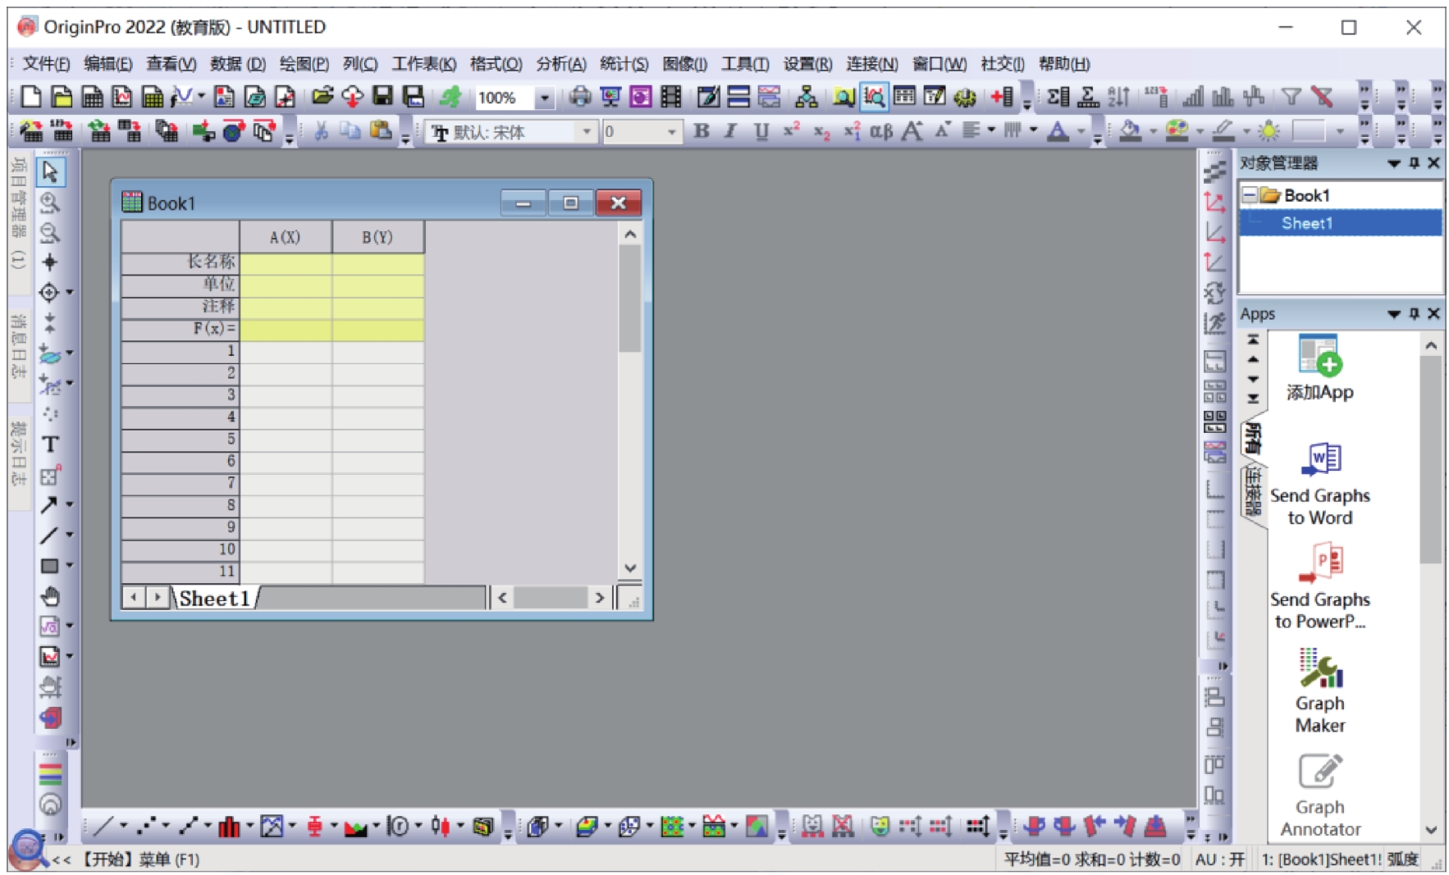
Task: Click the Superscript formatting icon
Action: [x=791, y=131]
